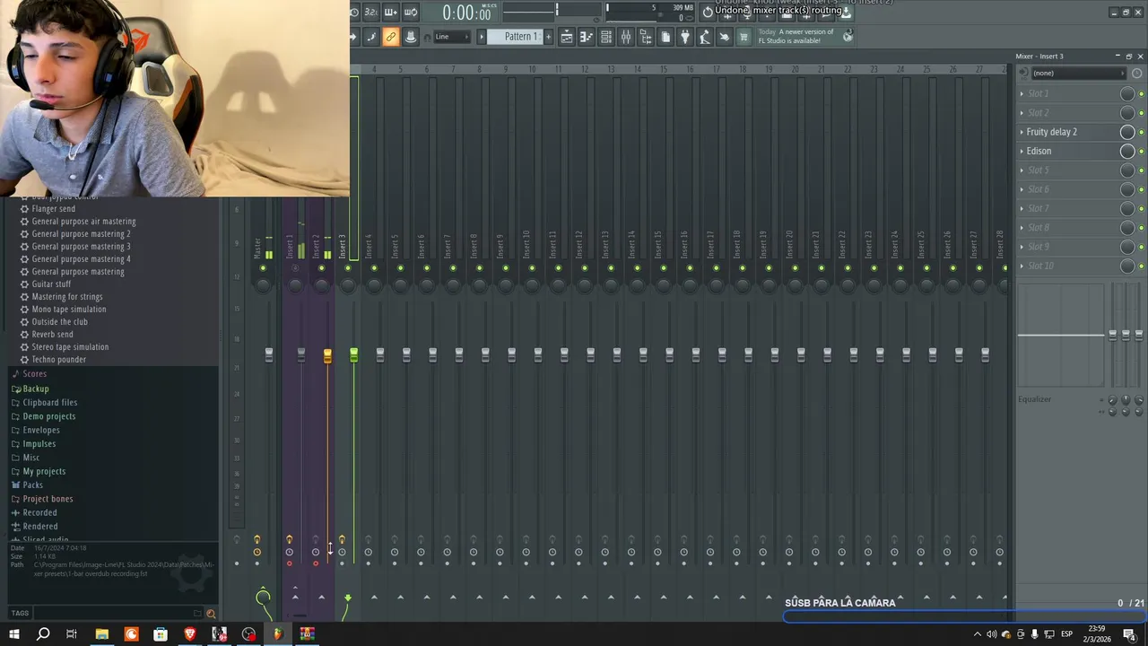Open the Edison slot arrow menu
1148x646 pixels.
[1022, 151]
